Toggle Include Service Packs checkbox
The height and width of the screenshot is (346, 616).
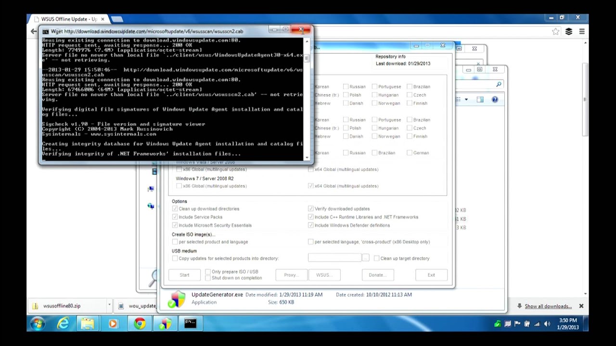pos(175,217)
